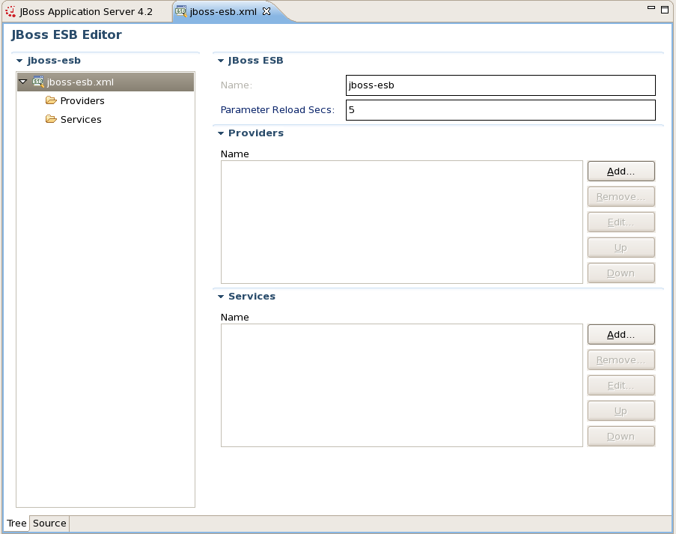Select the Tree view tab
This screenshot has height=534, width=676.
pyautogui.click(x=16, y=523)
